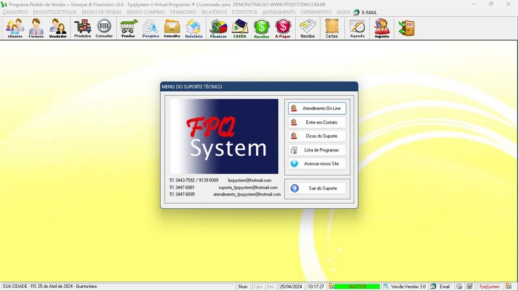Click the computer monitor icon in status bar

(x=469, y=286)
